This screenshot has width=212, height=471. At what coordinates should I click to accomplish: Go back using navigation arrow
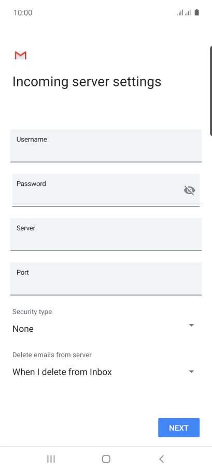162,459
